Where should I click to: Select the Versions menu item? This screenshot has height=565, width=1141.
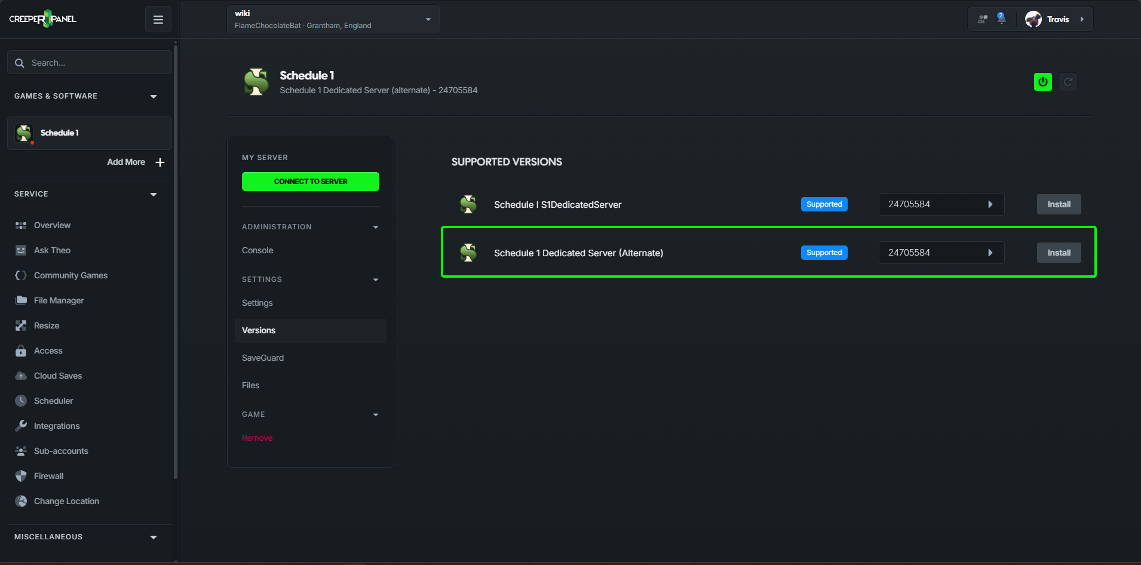coord(311,330)
